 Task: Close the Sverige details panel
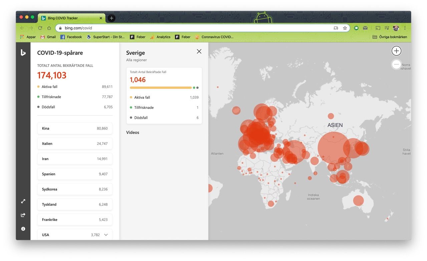[199, 51]
